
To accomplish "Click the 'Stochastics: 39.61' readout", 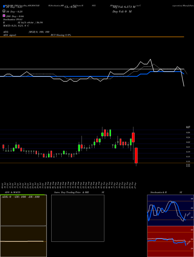I will click(13, 19).
